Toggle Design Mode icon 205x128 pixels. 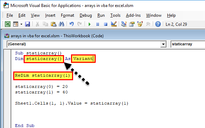coord(114,24)
